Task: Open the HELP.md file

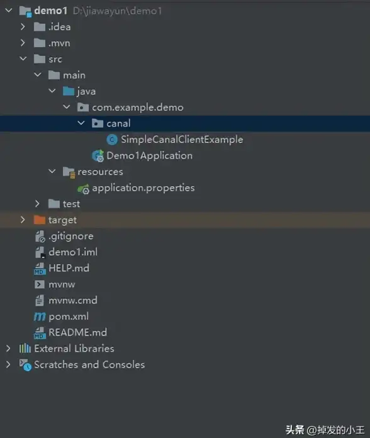Action: 69,269
